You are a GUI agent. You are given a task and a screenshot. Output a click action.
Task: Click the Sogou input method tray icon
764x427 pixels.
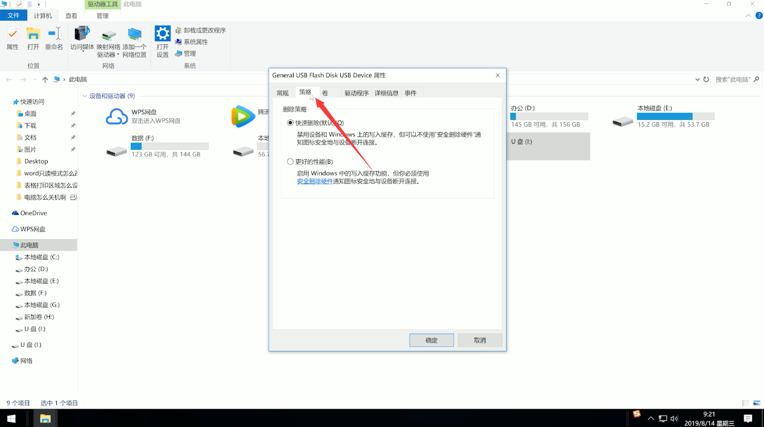(x=637, y=414)
